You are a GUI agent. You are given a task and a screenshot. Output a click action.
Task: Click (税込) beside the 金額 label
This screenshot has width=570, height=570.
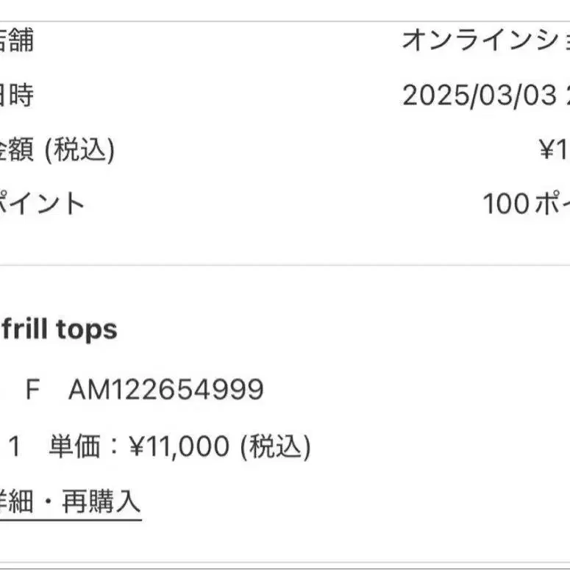(80, 150)
